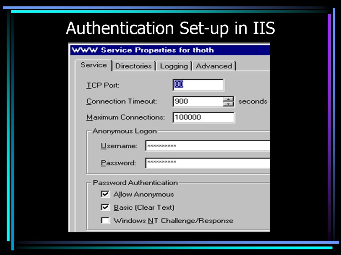Click the slide title 'Authentication Set-up in IIS'

(170, 28)
